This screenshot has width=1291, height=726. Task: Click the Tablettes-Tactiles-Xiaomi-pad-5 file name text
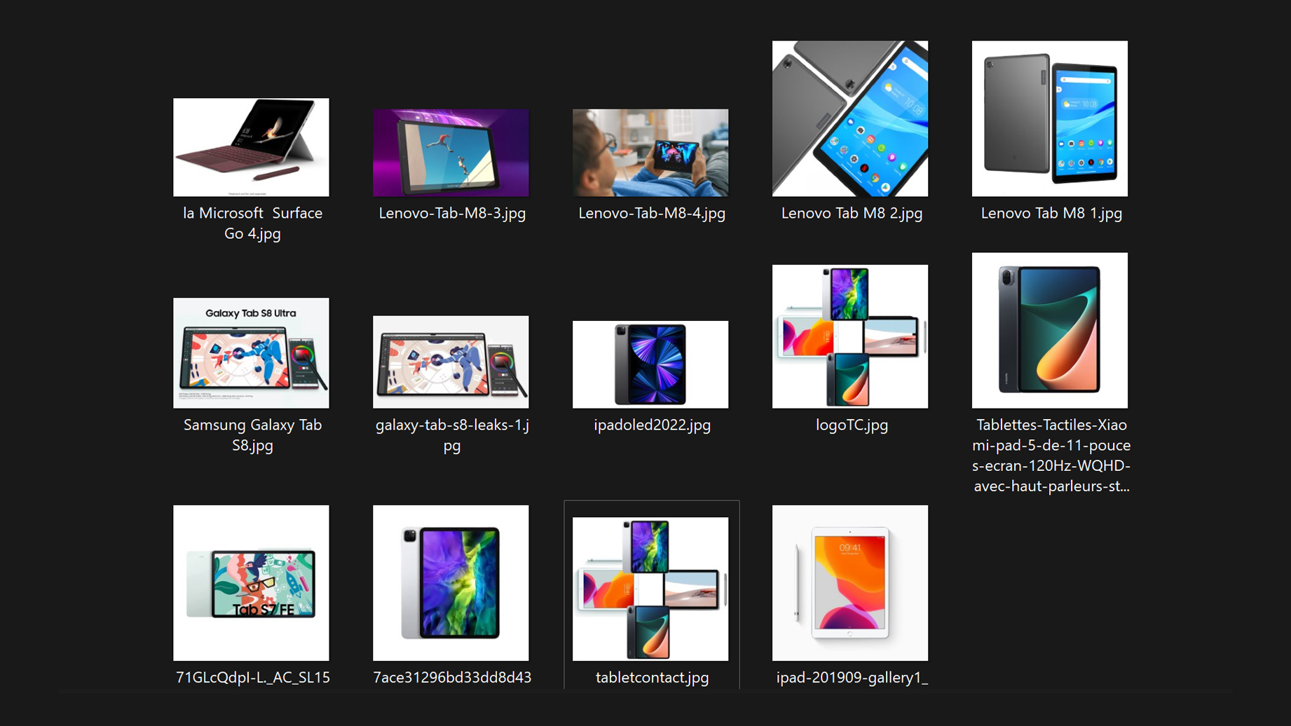pyautogui.click(x=1051, y=455)
